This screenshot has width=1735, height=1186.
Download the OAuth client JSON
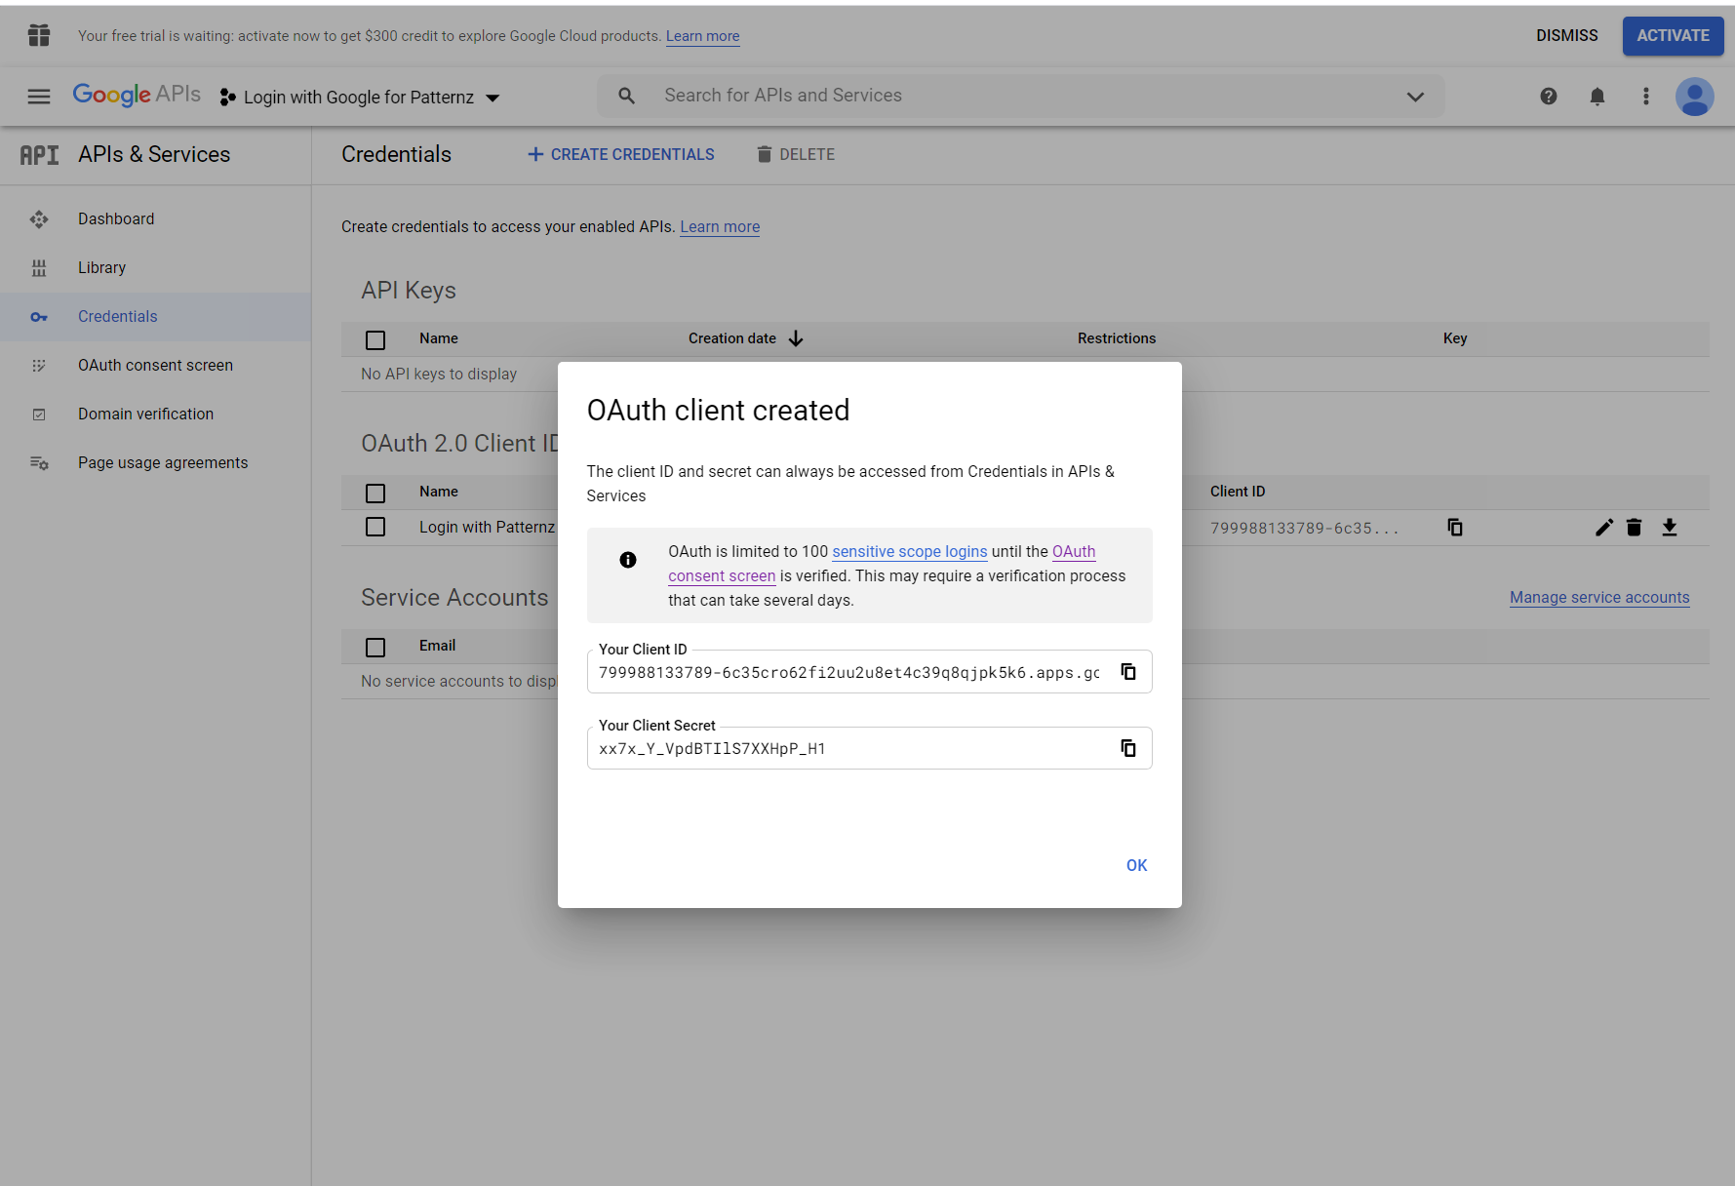(1669, 528)
